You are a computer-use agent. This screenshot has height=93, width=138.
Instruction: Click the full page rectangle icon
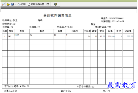click(48, 4)
